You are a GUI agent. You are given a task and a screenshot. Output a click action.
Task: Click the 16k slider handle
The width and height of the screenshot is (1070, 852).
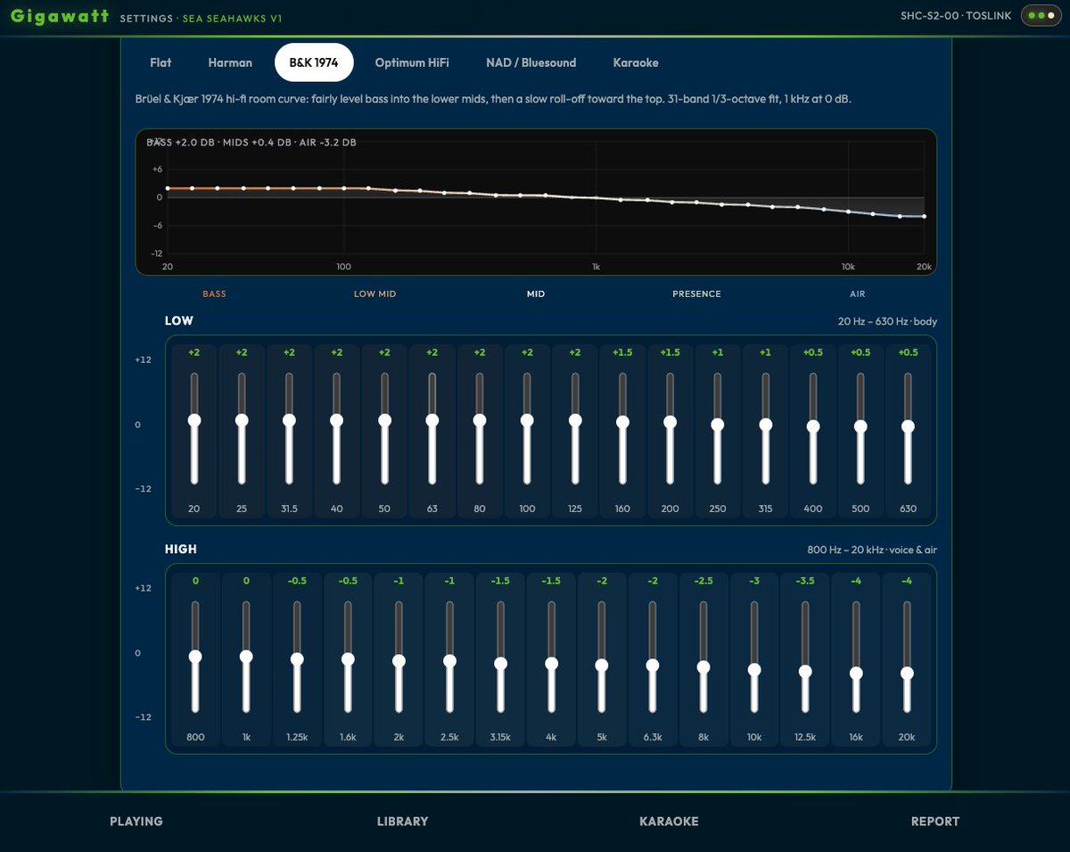pos(856,674)
